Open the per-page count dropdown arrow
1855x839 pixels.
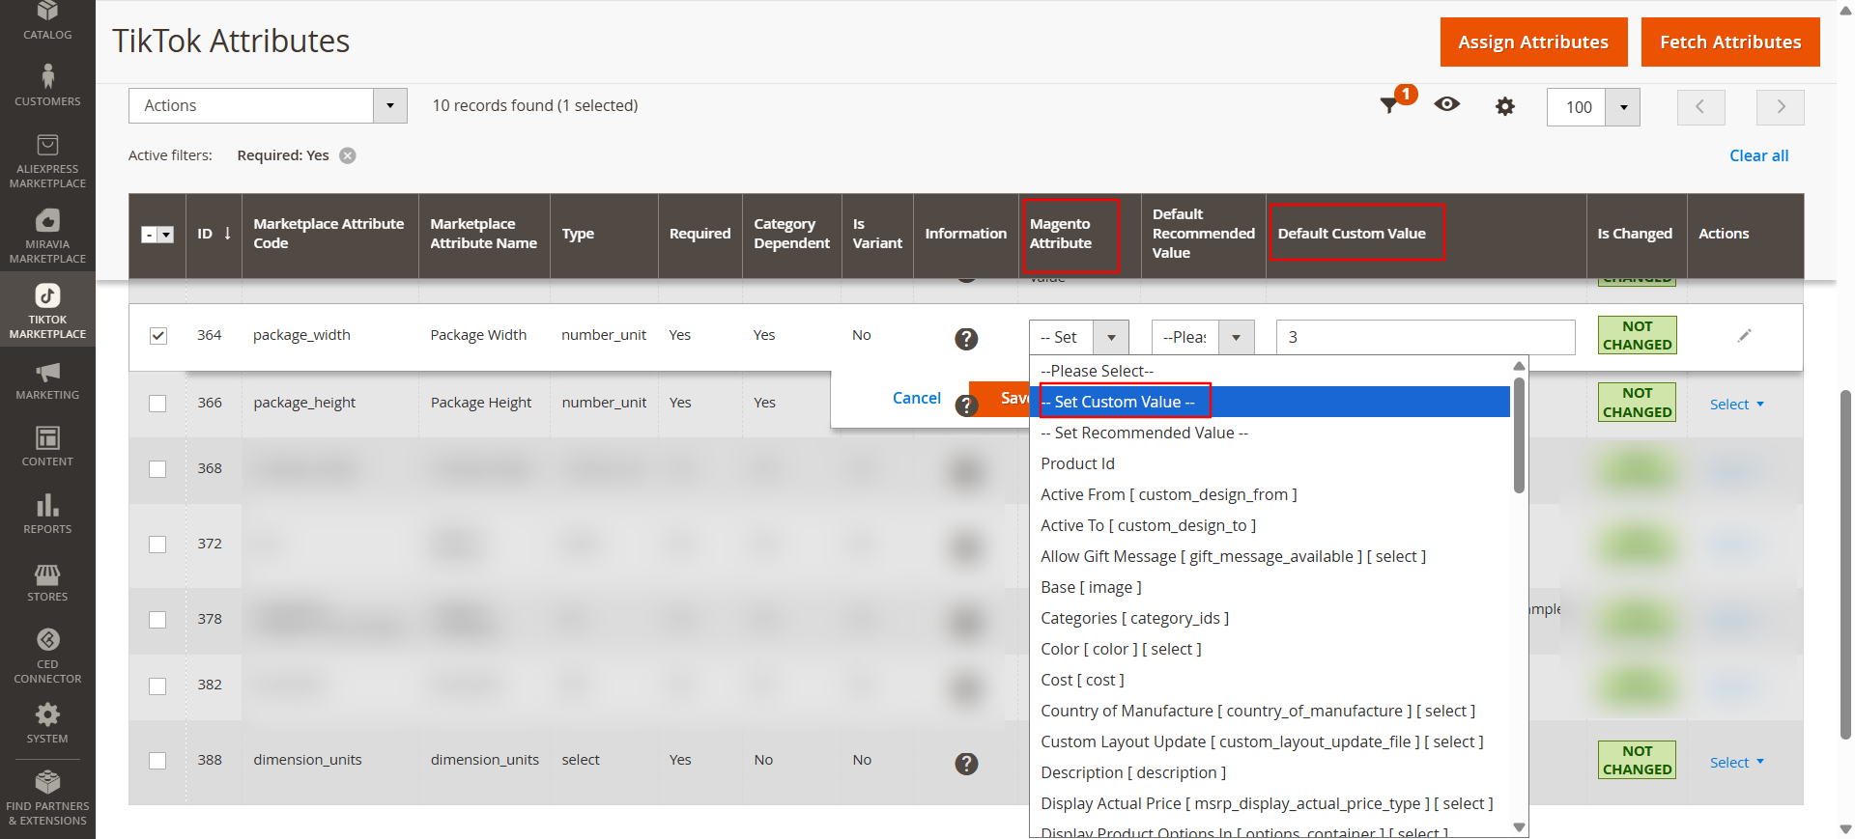click(1623, 107)
